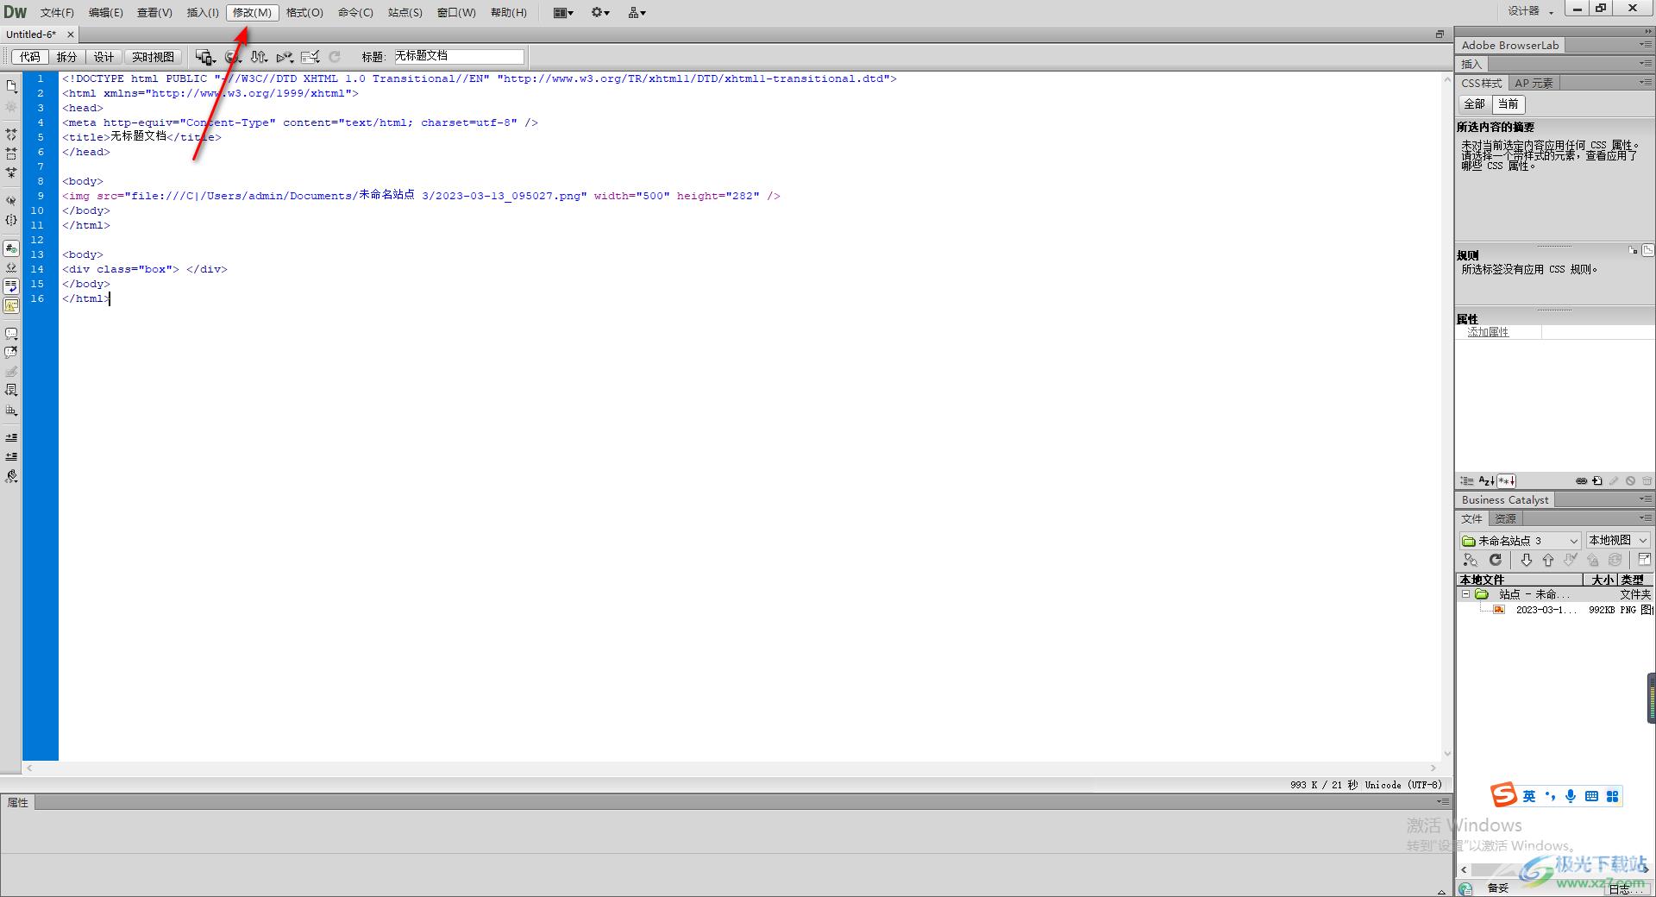
Task: Click the Get files down-arrow icon
Action: coord(1526,561)
